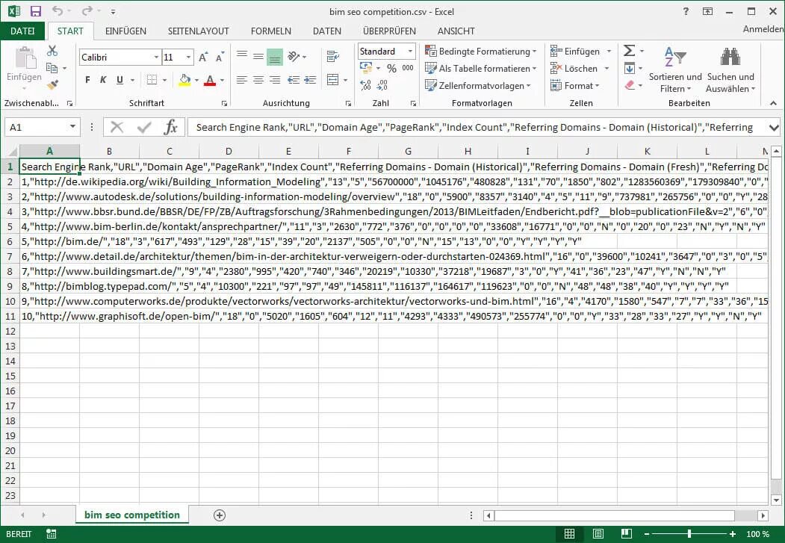Align cell text left
This screenshot has width=785, height=543.
click(242, 80)
